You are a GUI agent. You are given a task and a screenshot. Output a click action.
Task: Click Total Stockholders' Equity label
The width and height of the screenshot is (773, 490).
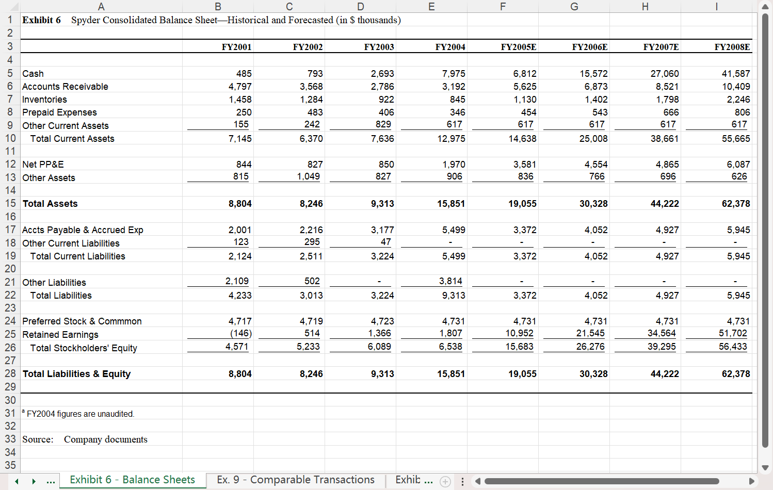pyautogui.click(x=101, y=347)
